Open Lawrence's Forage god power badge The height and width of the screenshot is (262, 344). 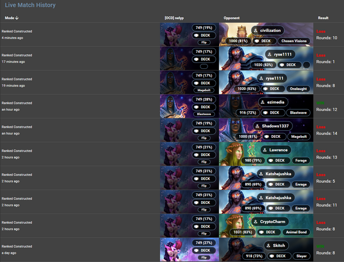(x=301, y=160)
